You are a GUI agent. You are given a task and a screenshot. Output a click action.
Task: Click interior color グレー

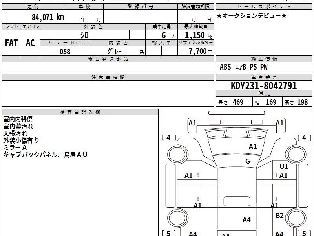point(115,51)
